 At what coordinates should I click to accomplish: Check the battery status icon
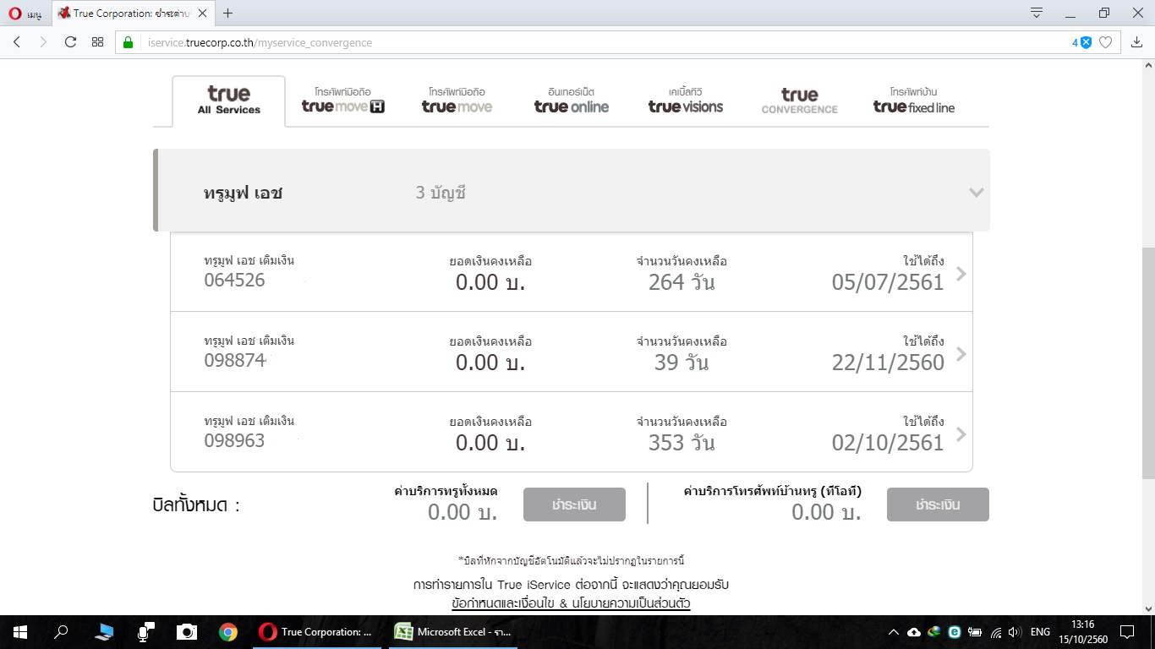tap(975, 632)
